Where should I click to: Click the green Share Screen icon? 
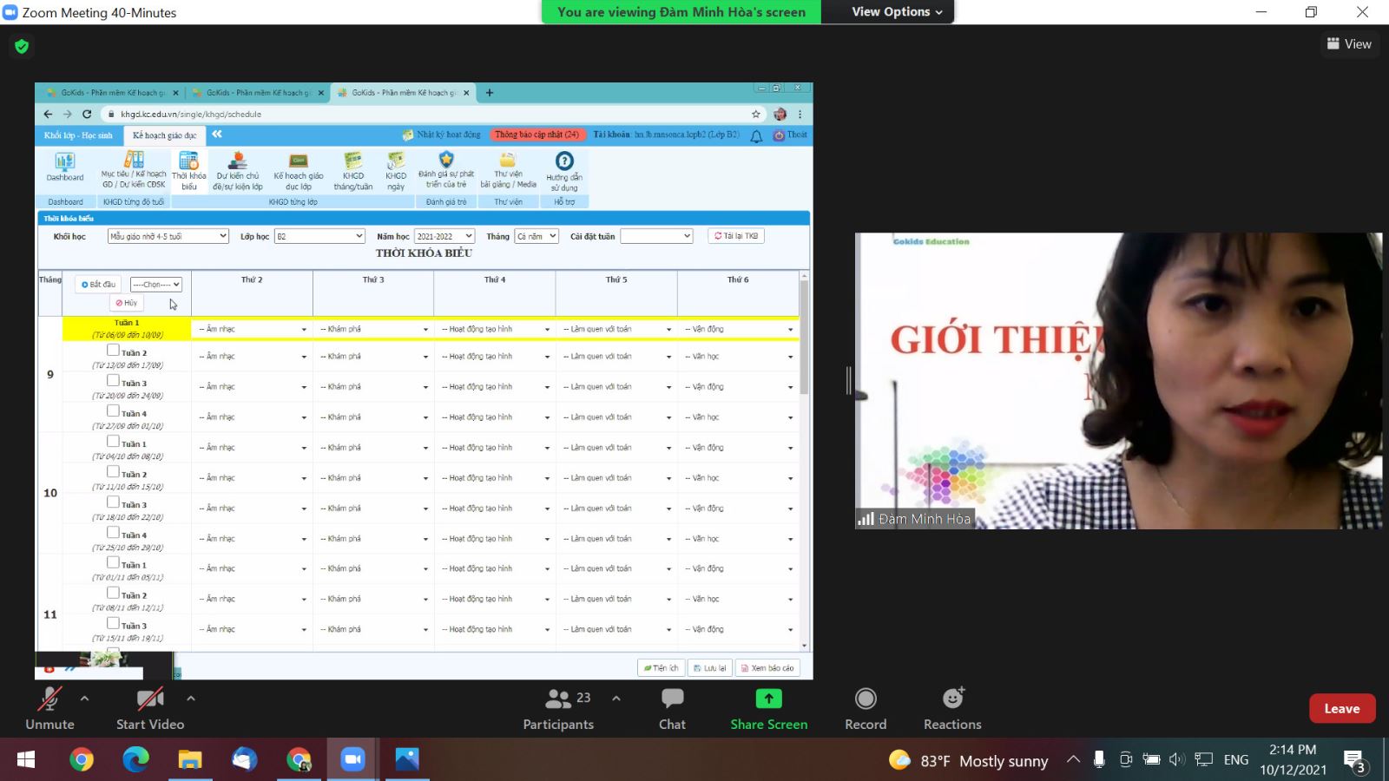(x=768, y=699)
